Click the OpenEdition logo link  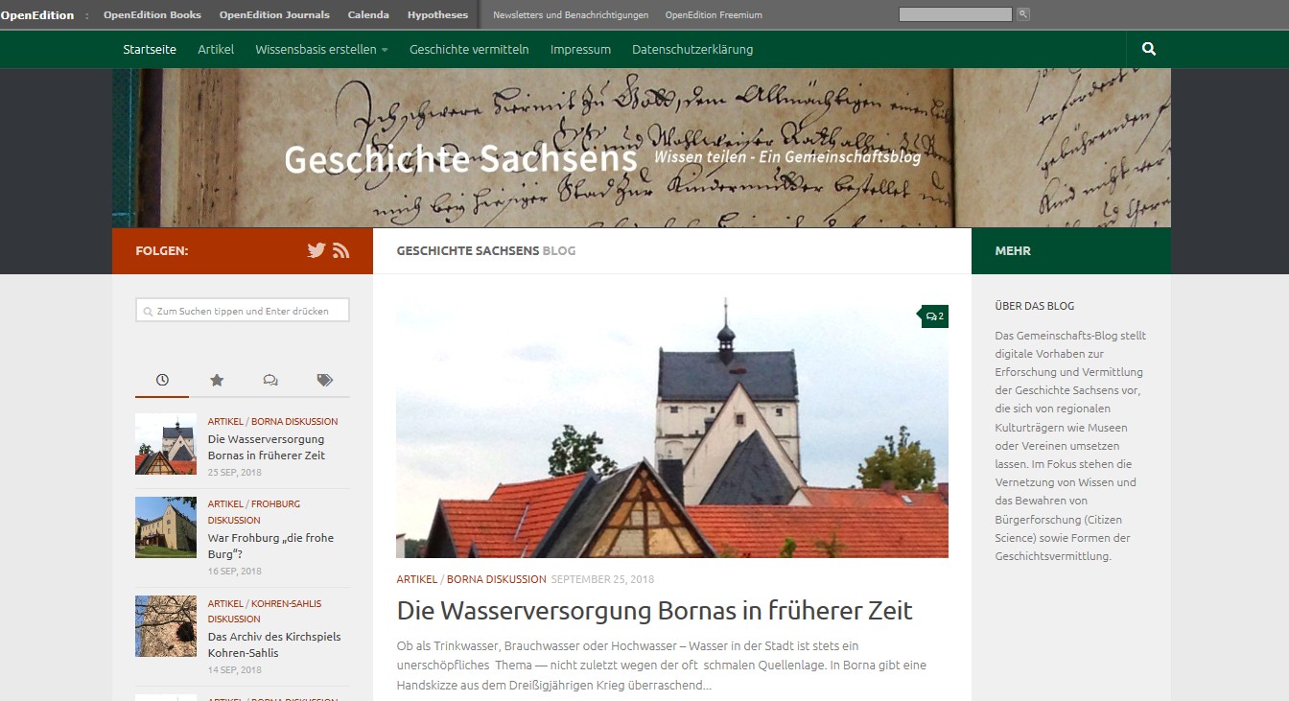(x=37, y=14)
